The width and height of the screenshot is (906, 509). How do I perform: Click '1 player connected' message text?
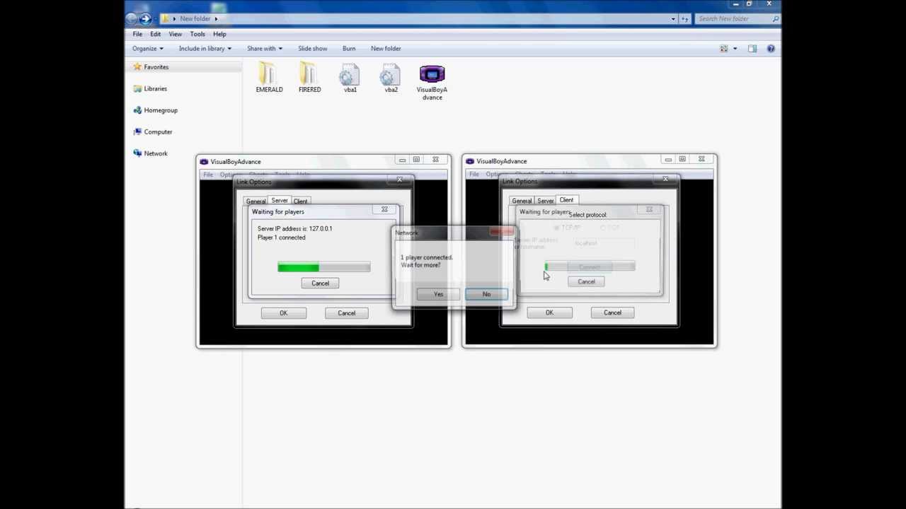[x=427, y=257]
